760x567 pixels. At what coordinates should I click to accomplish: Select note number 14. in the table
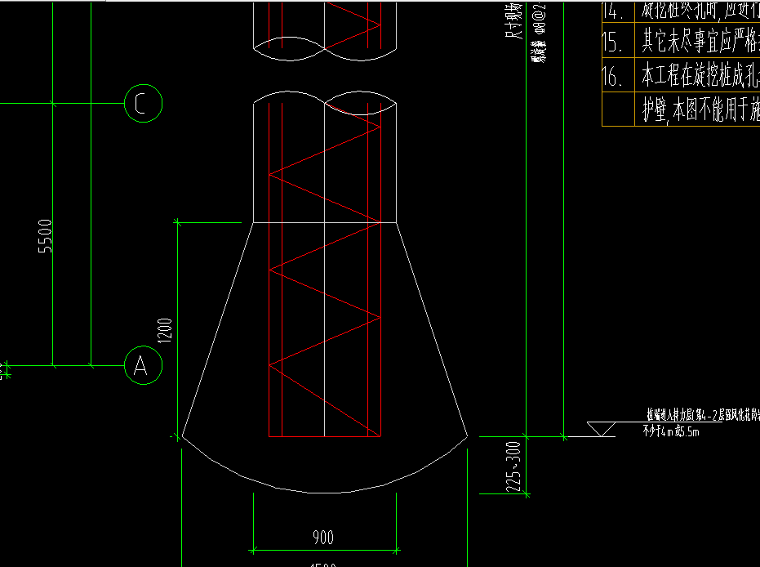click(x=612, y=11)
